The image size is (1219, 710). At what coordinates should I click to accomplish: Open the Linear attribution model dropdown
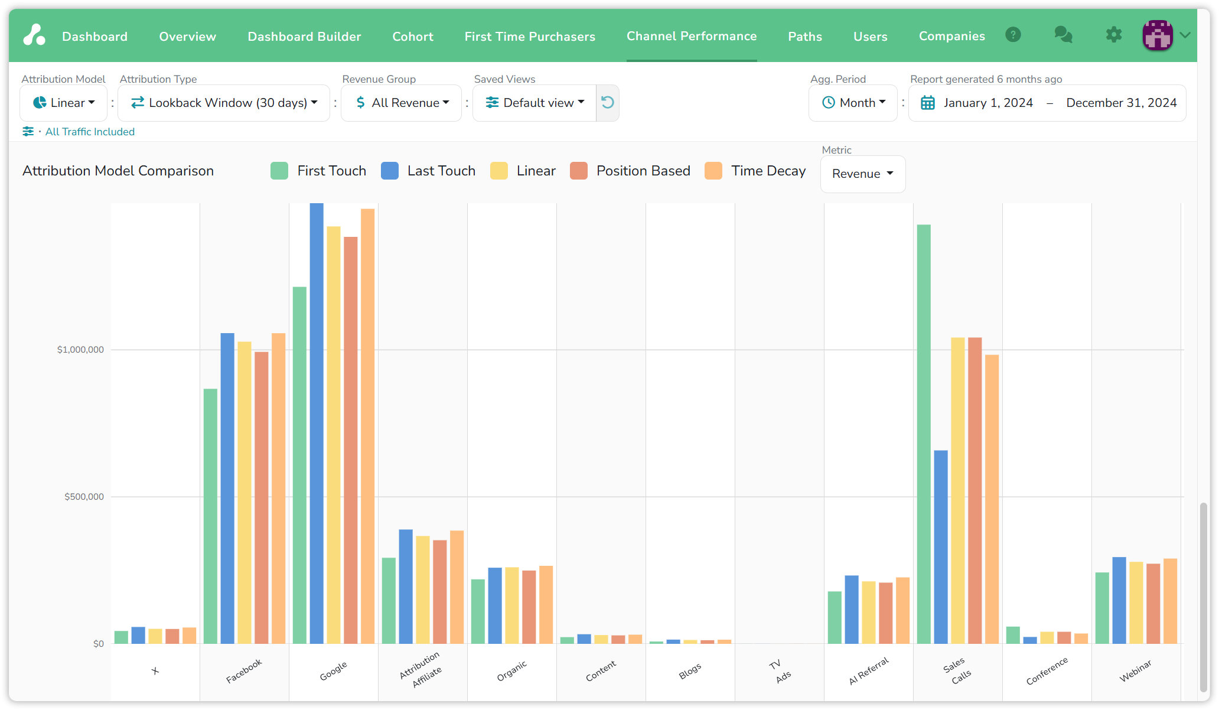tap(64, 103)
